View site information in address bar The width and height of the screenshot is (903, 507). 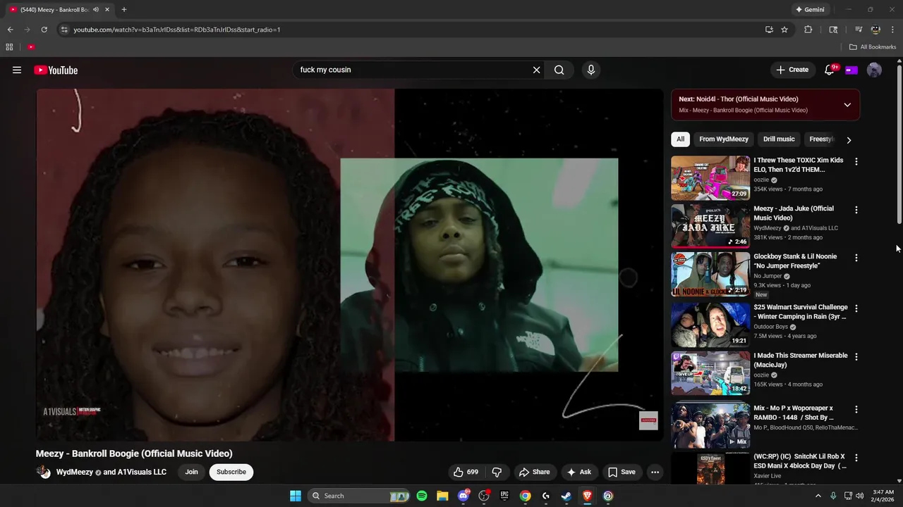coord(64,30)
